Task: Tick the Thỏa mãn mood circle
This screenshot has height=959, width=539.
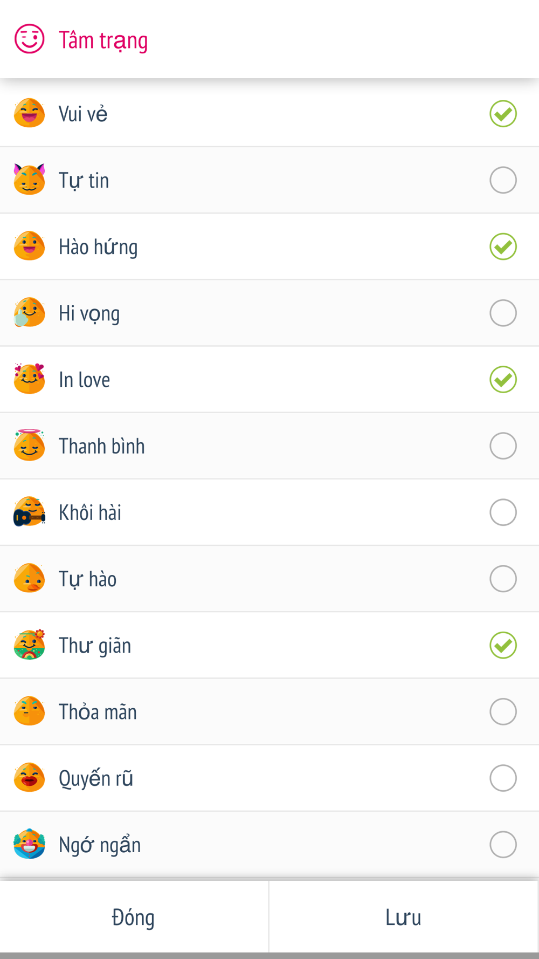Action: [x=503, y=711]
